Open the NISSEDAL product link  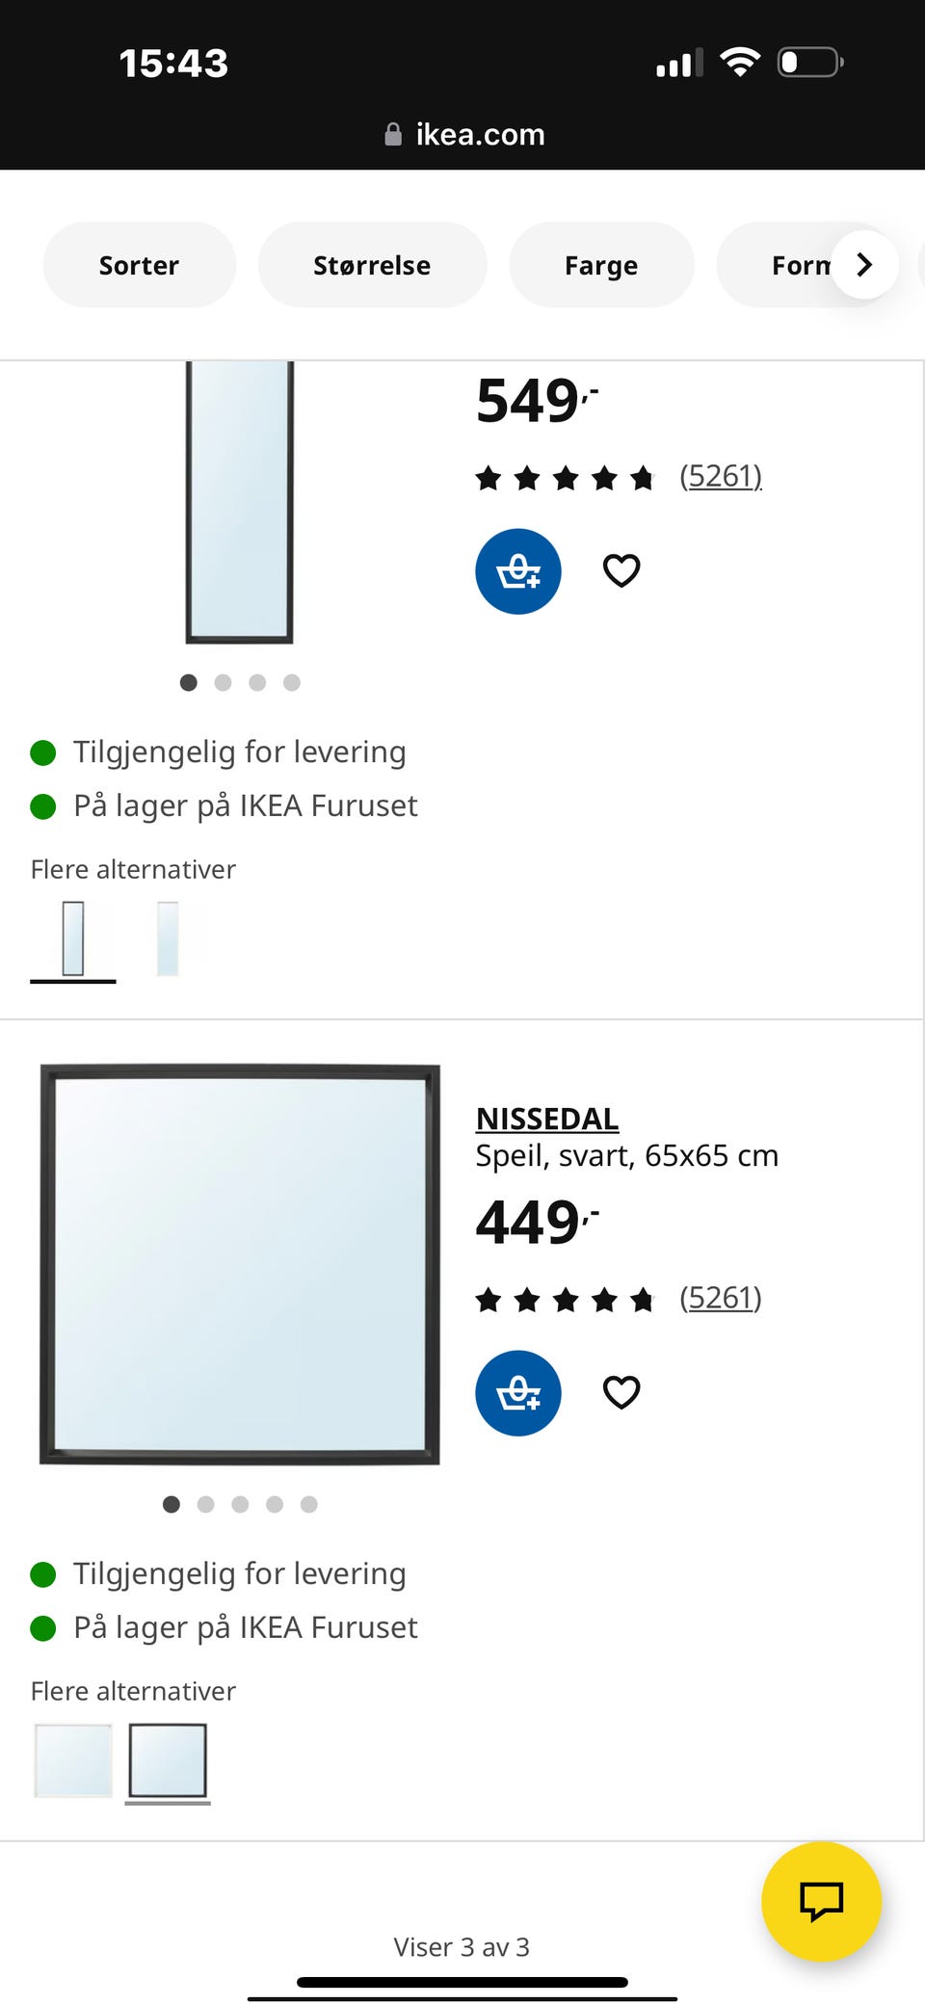point(547,1119)
